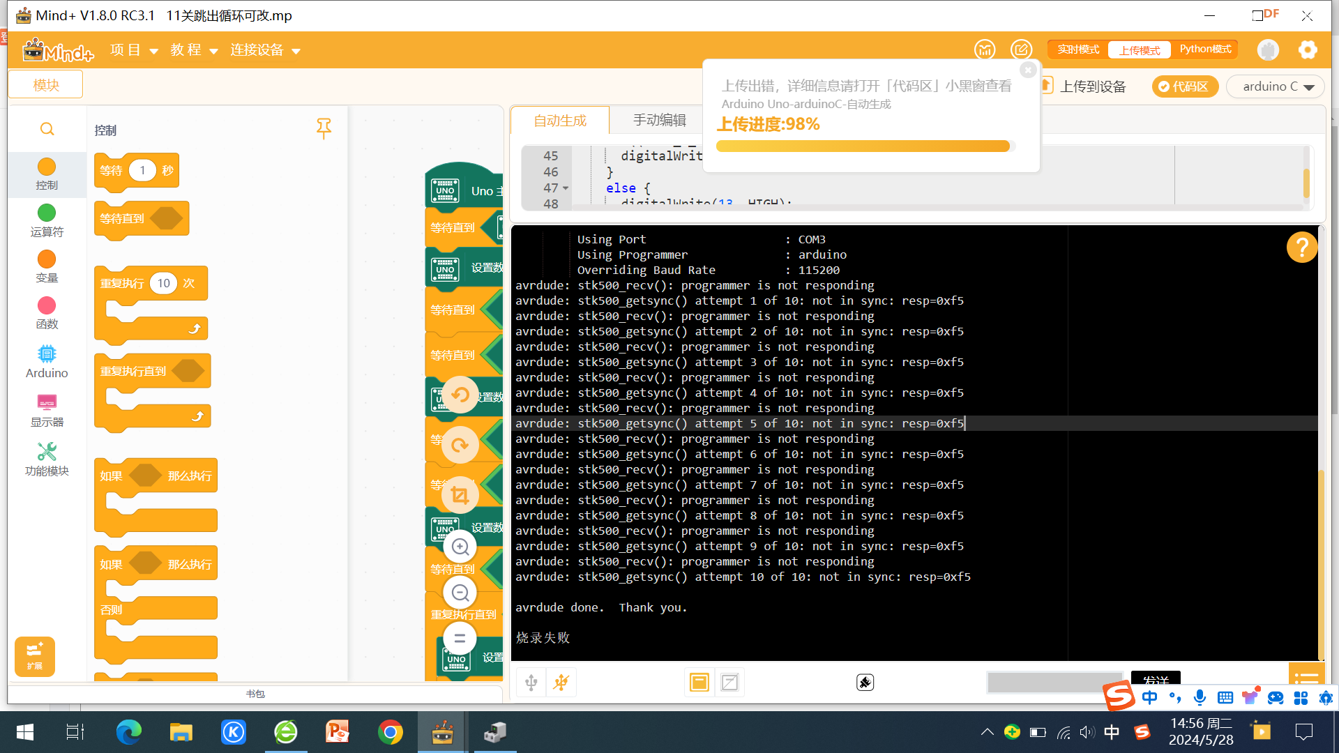The height and width of the screenshot is (753, 1339).
Task: Select the 运算符 category circle
Action: (x=47, y=213)
